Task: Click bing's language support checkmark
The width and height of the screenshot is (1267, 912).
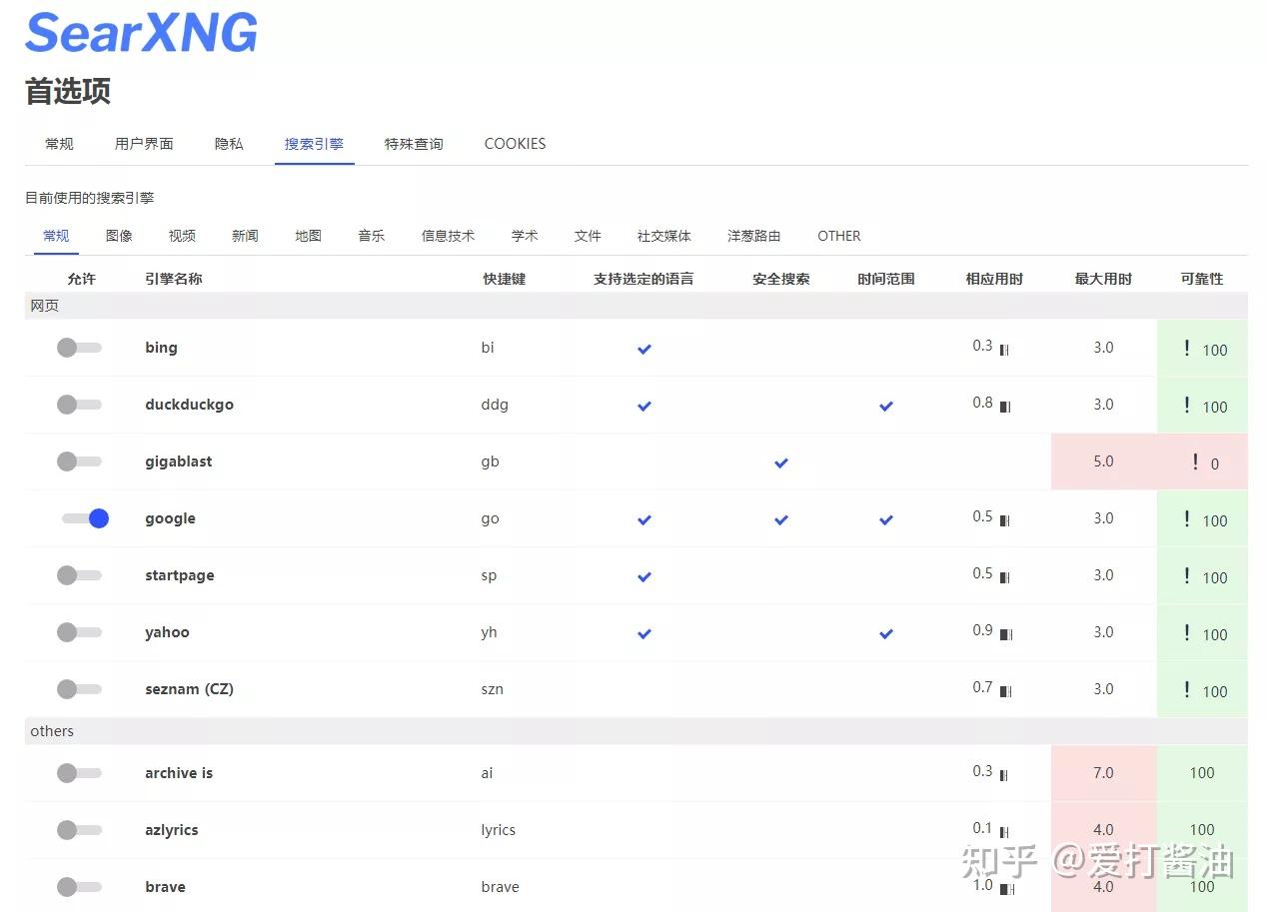Action: pyautogui.click(x=644, y=349)
